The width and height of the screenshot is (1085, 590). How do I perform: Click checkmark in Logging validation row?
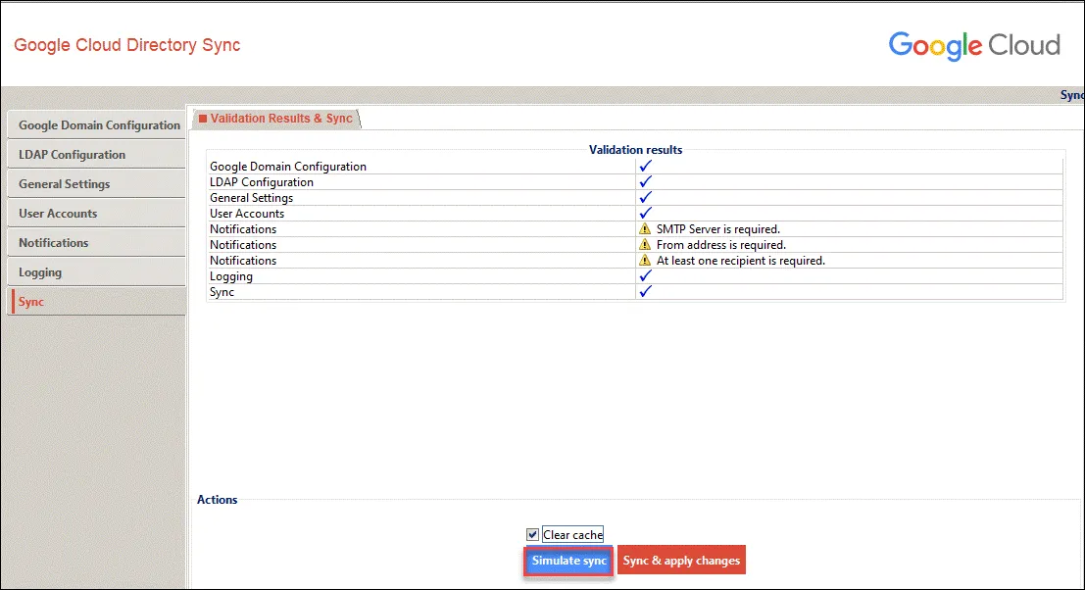(646, 276)
